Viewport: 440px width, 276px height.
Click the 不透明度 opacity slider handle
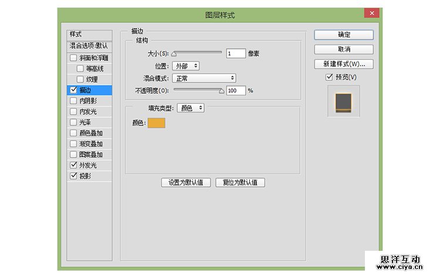click(221, 91)
